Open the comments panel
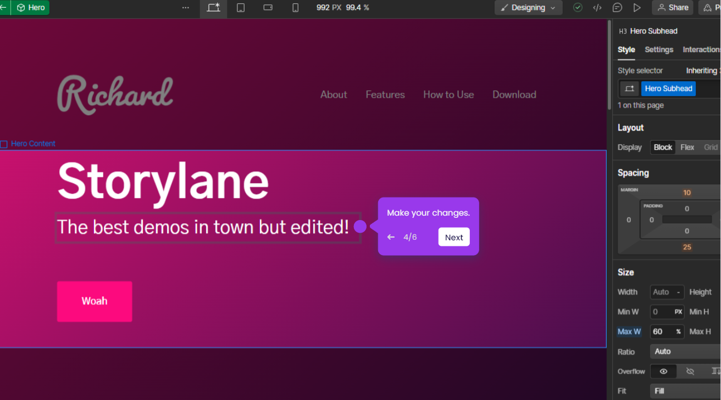 617,8
